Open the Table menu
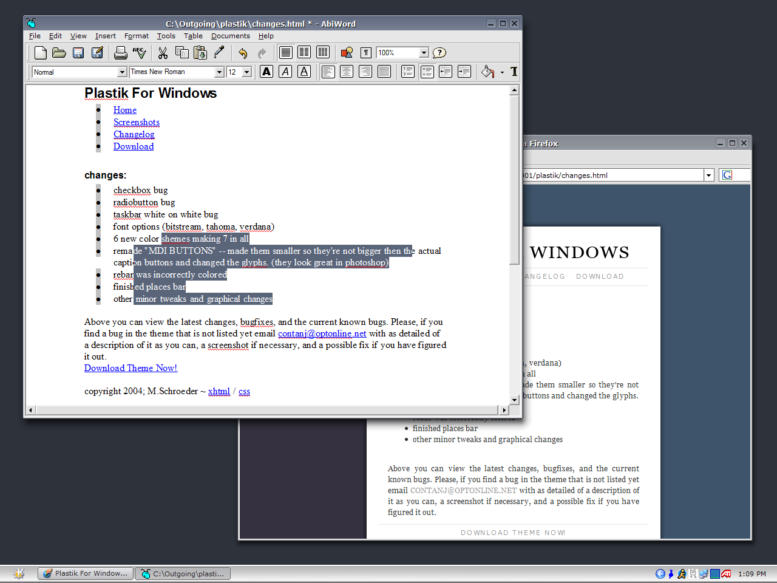 tap(193, 36)
